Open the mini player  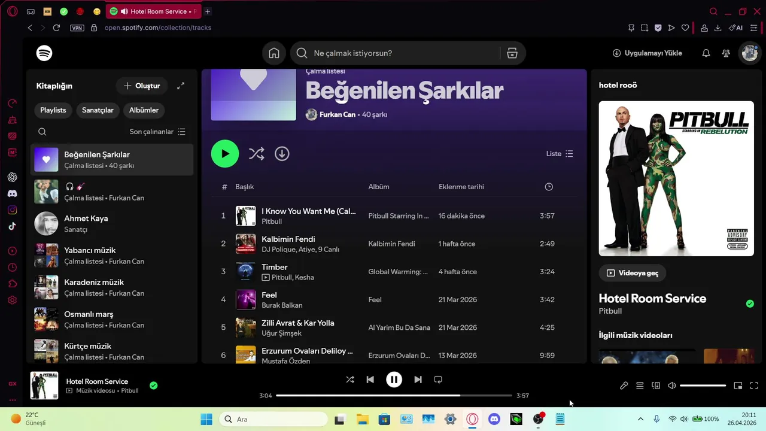pos(738,386)
